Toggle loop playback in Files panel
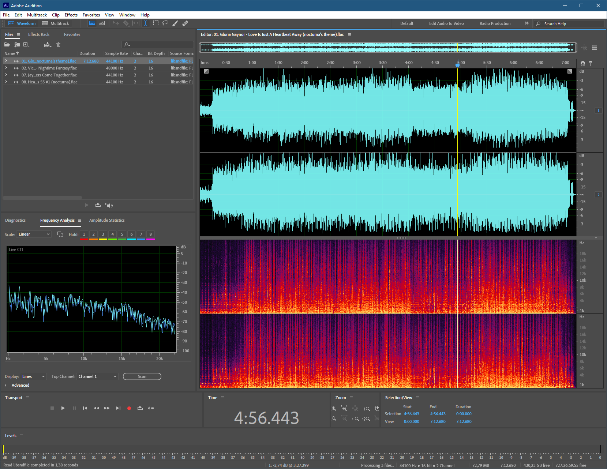This screenshot has height=469, width=607. (x=98, y=205)
